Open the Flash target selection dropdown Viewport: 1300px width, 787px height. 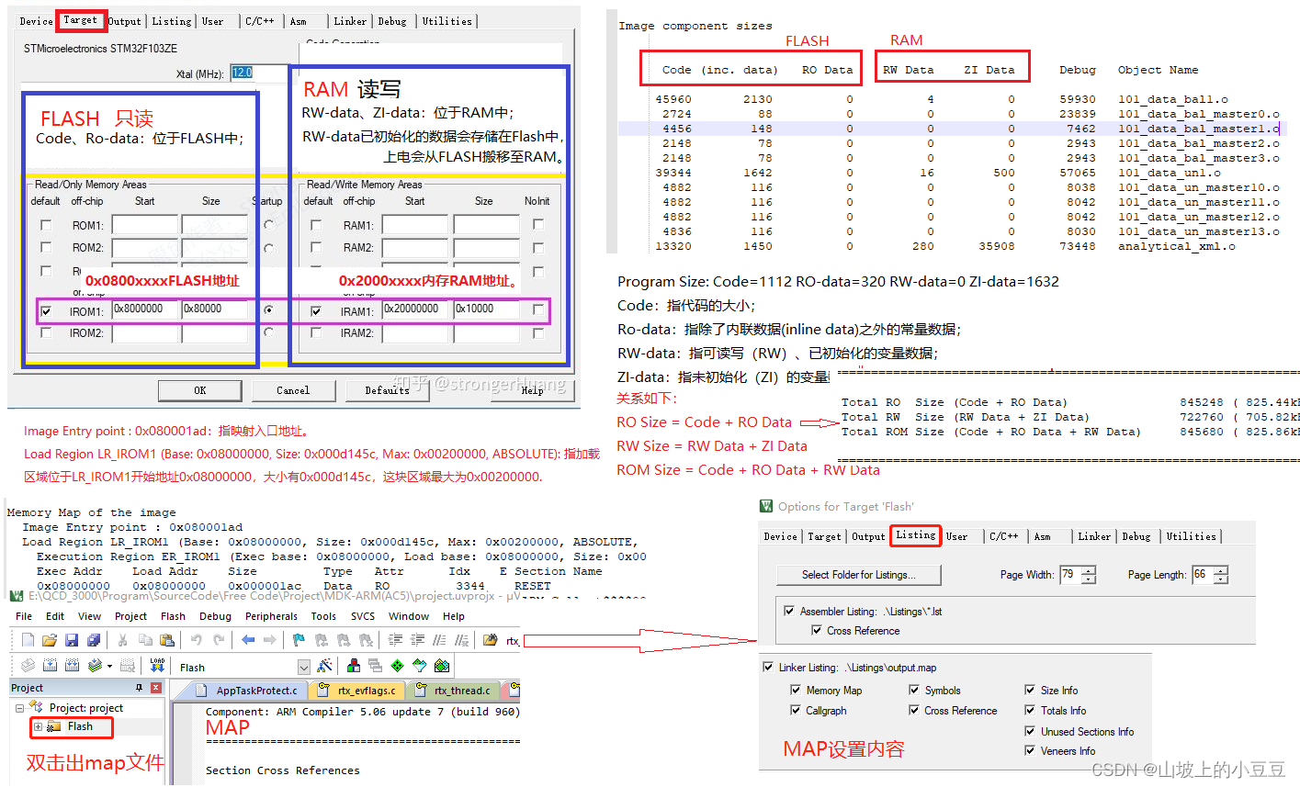303,666
